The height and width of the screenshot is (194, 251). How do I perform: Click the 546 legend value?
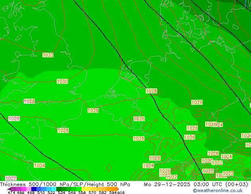[72, 192]
